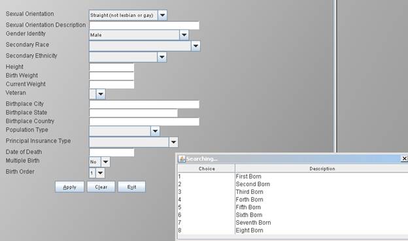Focus the Birthplace City field
This screenshot has height=241, width=408.
coord(144,104)
